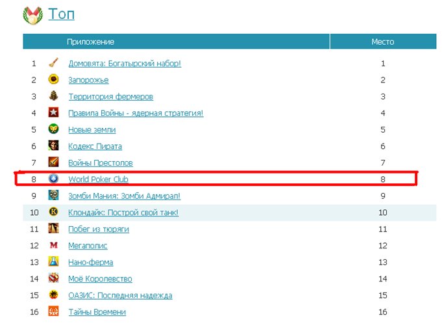Click the yellow K icon for Клондайк
Screen dimensions: 442x325
tap(54, 212)
